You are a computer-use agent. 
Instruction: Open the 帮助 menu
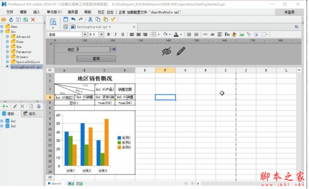tap(88, 12)
